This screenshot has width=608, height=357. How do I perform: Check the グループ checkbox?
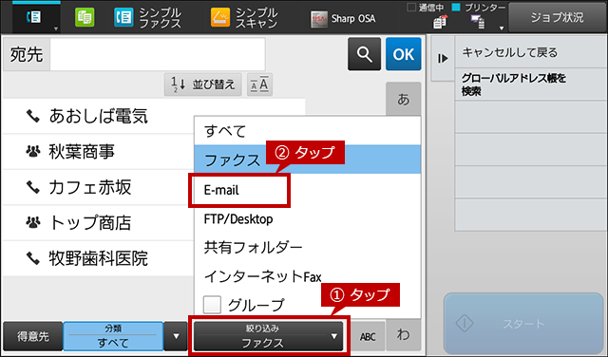[212, 305]
